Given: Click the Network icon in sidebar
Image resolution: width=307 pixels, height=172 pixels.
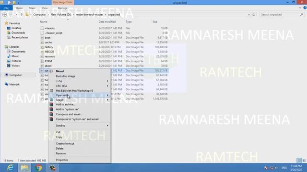Looking at the screenshot, I should (6, 84).
